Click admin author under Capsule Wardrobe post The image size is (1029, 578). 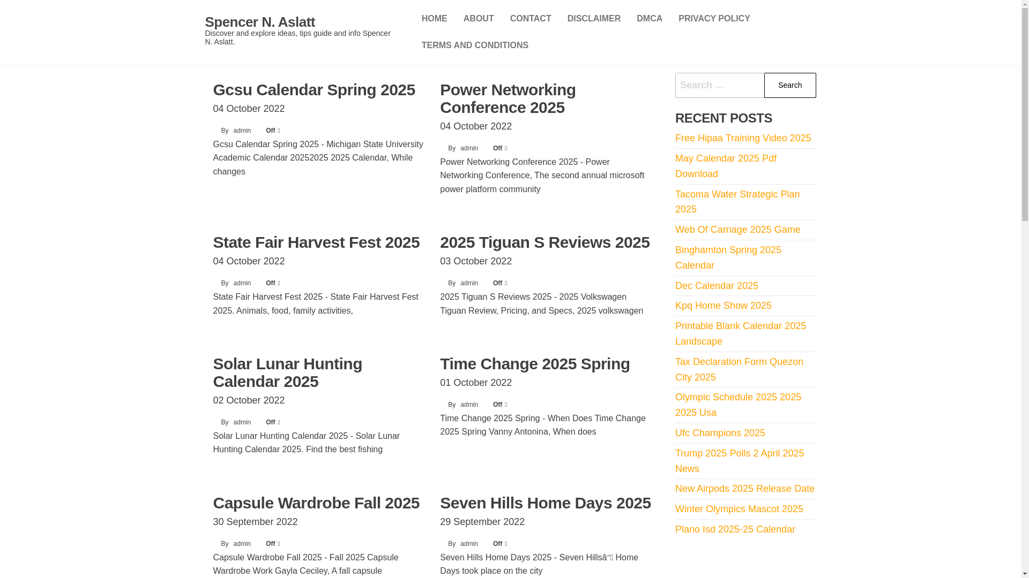coord(242,544)
